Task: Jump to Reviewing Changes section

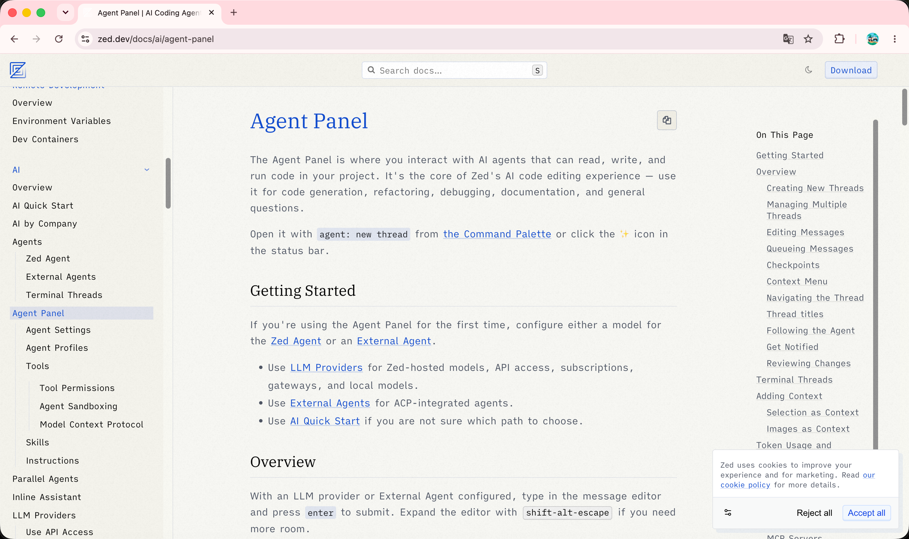Action: click(809, 363)
